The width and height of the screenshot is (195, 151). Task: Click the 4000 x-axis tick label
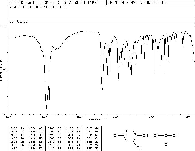(8, 117)
